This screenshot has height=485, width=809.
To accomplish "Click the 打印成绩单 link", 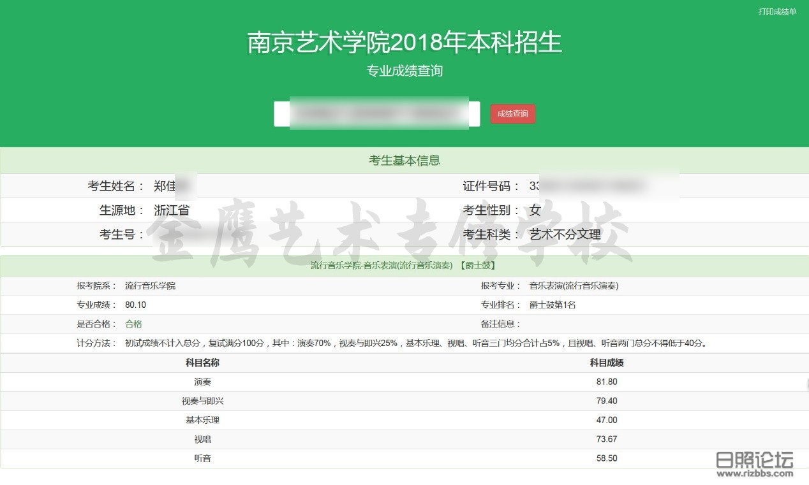I will 776,12.
